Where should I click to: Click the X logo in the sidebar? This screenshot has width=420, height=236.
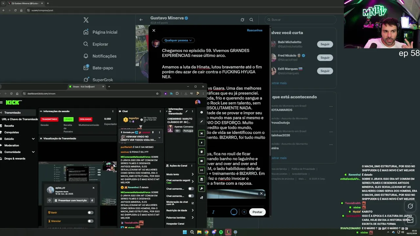(x=86, y=20)
